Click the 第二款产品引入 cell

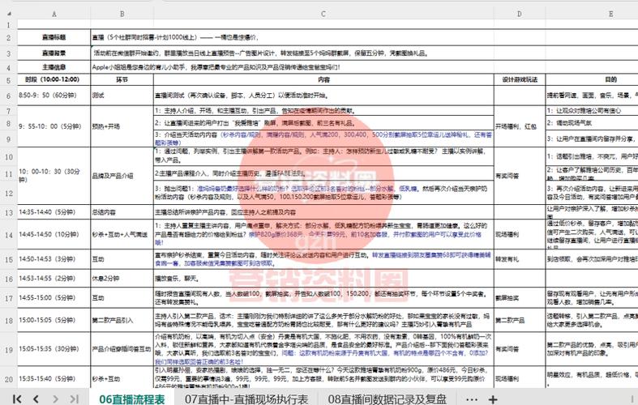[x=122, y=320]
